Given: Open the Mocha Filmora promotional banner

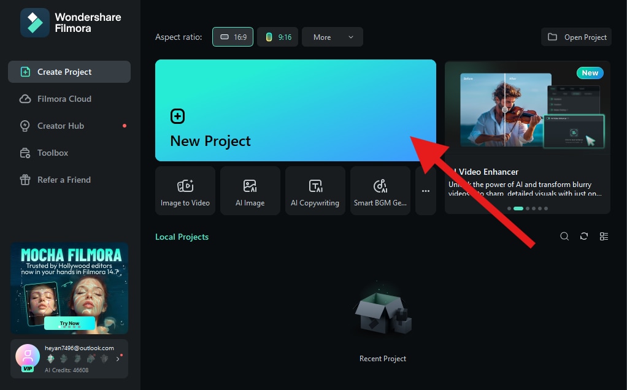Looking at the screenshot, I should point(69,288).
